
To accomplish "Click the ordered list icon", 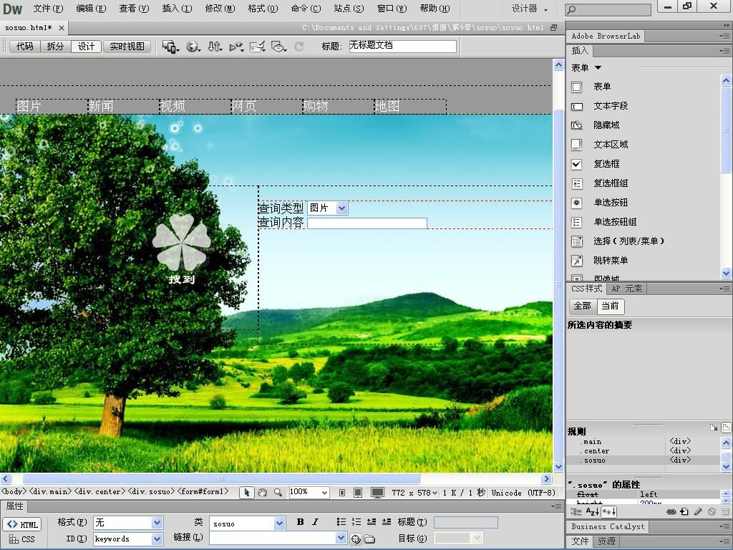I will click(356, 522).
